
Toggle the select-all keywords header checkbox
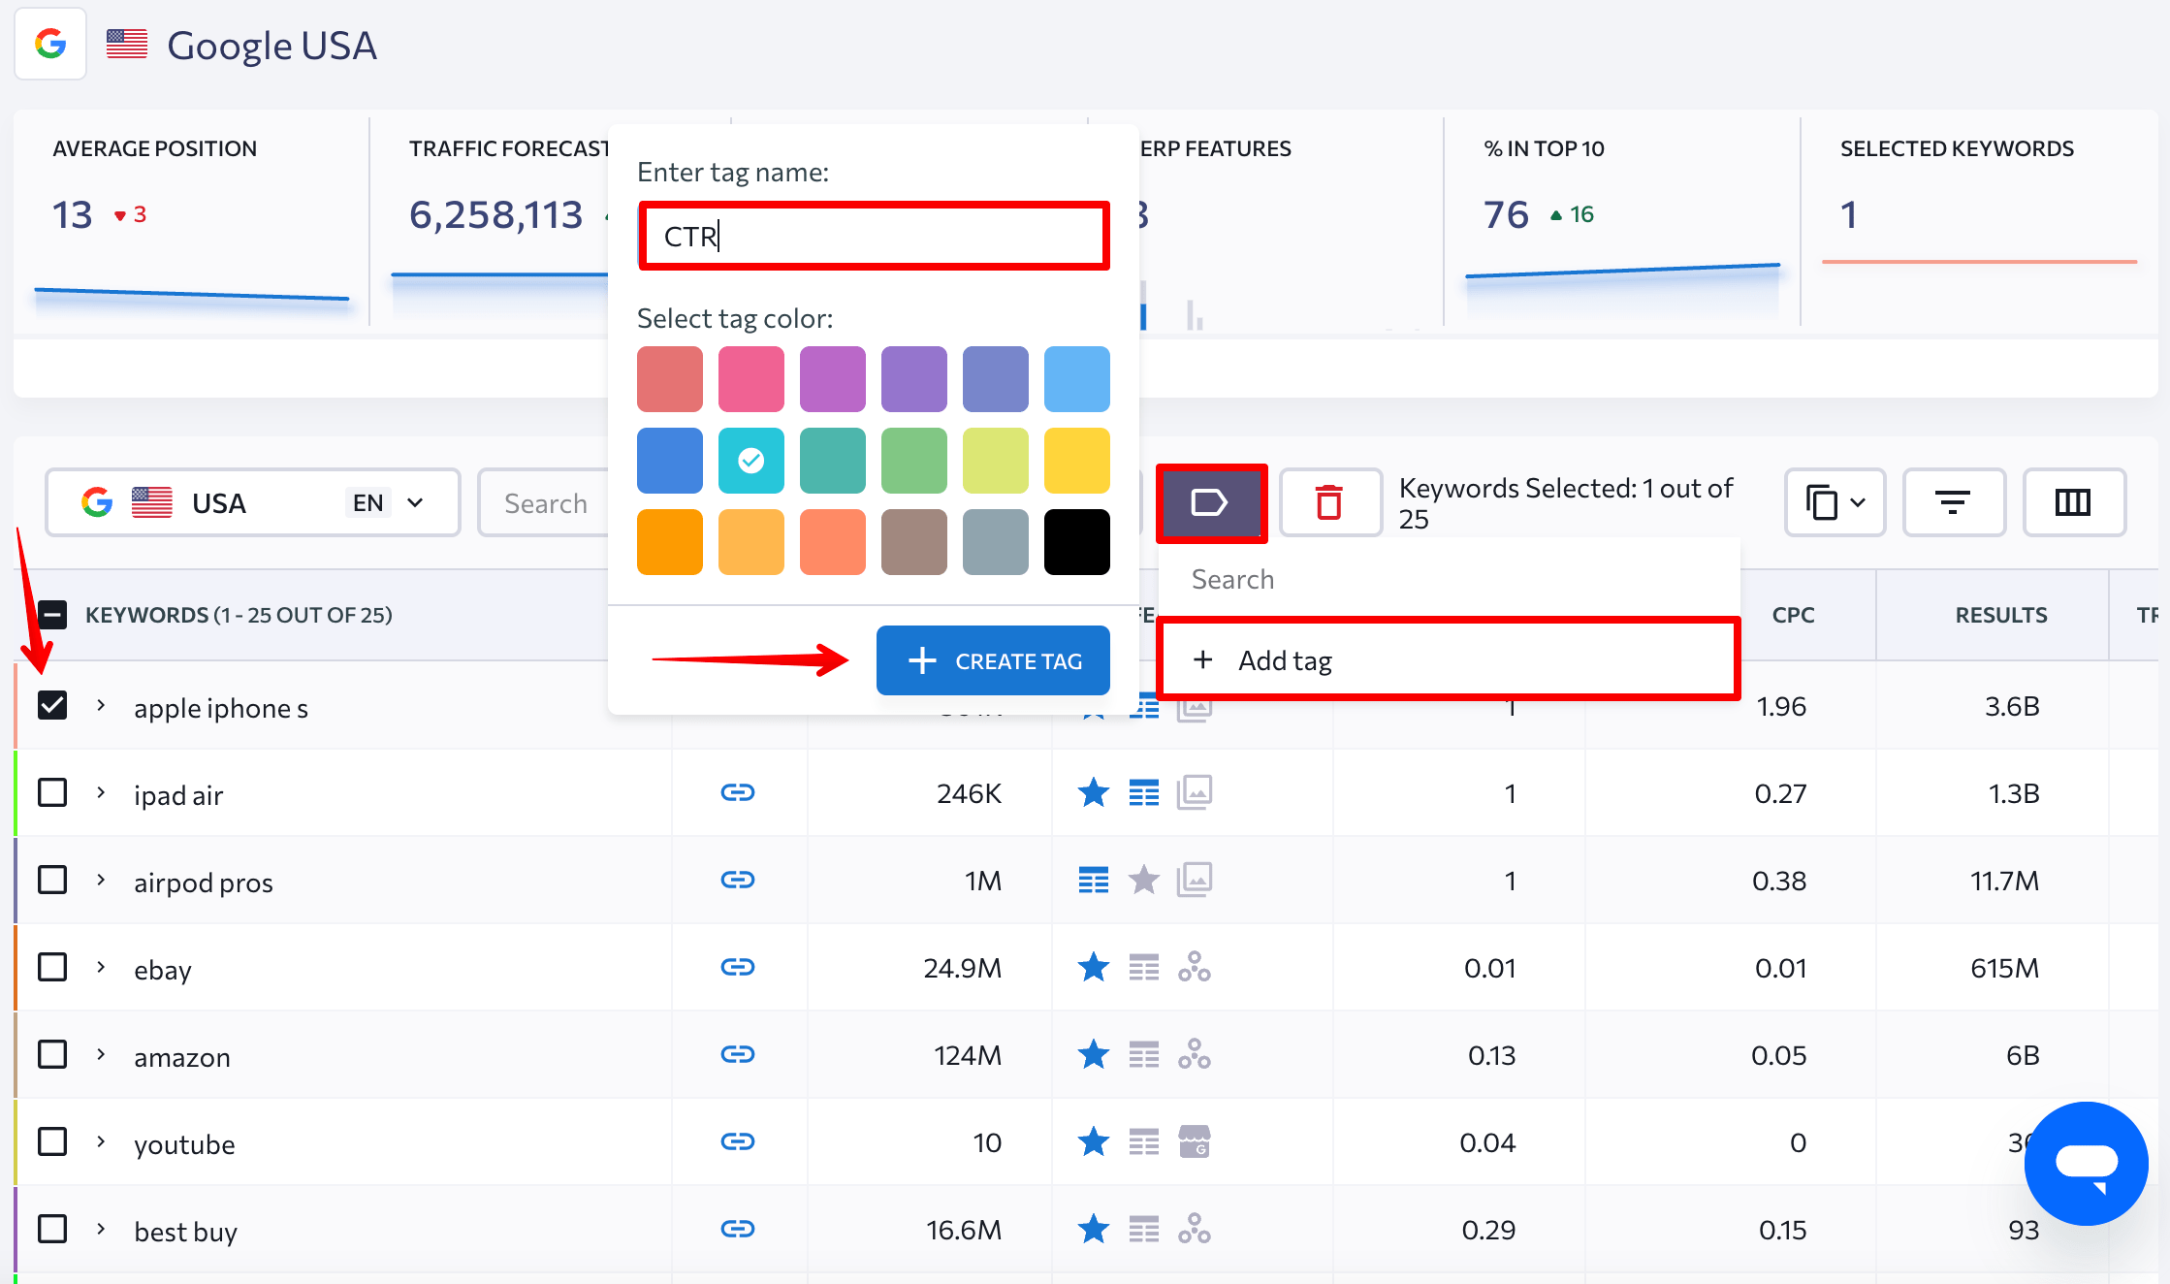52,614
